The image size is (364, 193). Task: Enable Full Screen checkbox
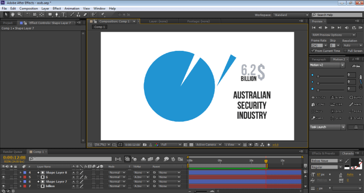click(x=345, y=51)
